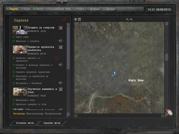Locate target for 'Сложить 3 щупальца кровососа'
The height and width of the screenshot is (134, 179).
tap(60, 65)
